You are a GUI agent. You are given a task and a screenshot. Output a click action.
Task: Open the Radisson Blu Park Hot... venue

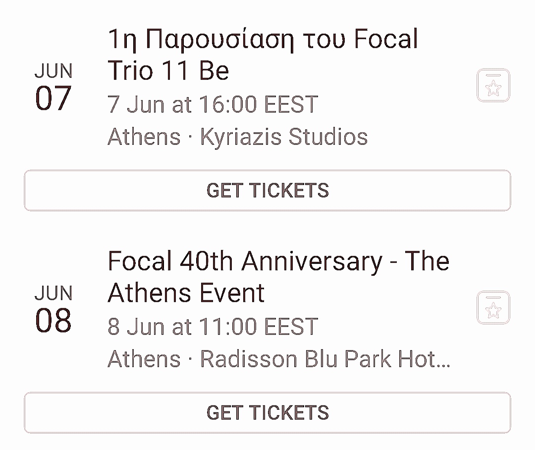[x=325, y=359]
